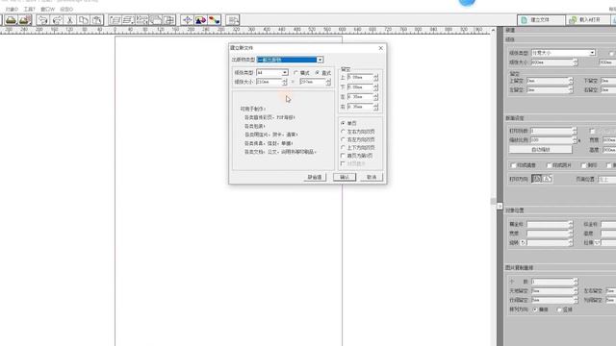Click the scissors cut icon
Screen dimensions: 616x346
(x=70, y=20)
